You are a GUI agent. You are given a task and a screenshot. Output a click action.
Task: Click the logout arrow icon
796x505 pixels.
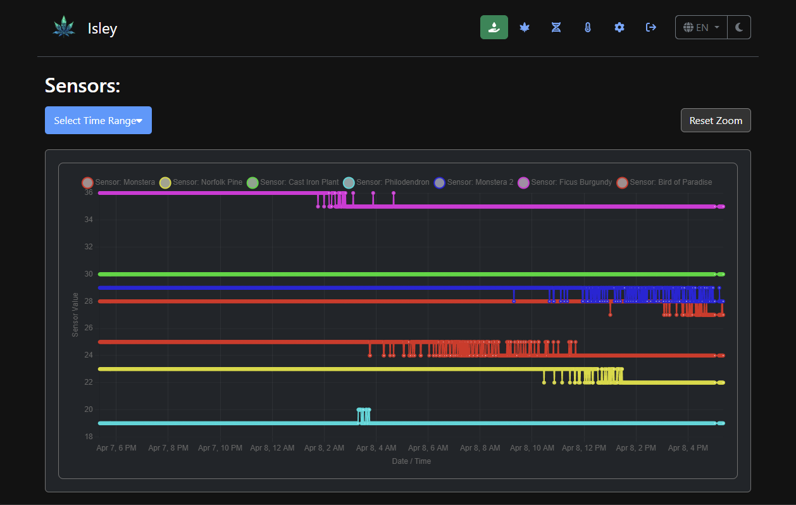coord(651,27)
